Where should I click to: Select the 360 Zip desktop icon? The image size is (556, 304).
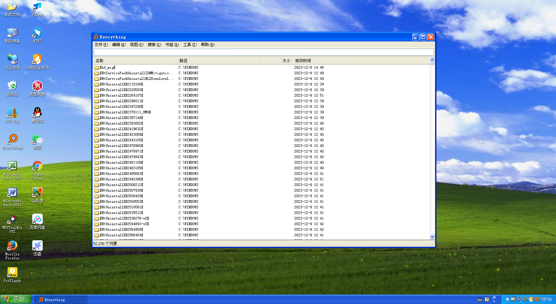coord(12,115)
